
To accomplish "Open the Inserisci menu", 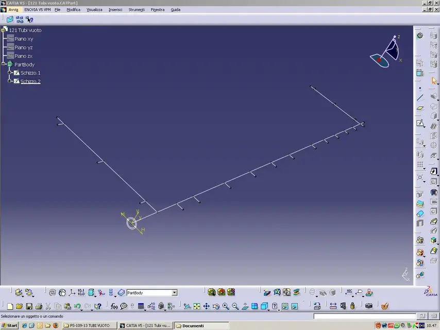I will (115, 10).
